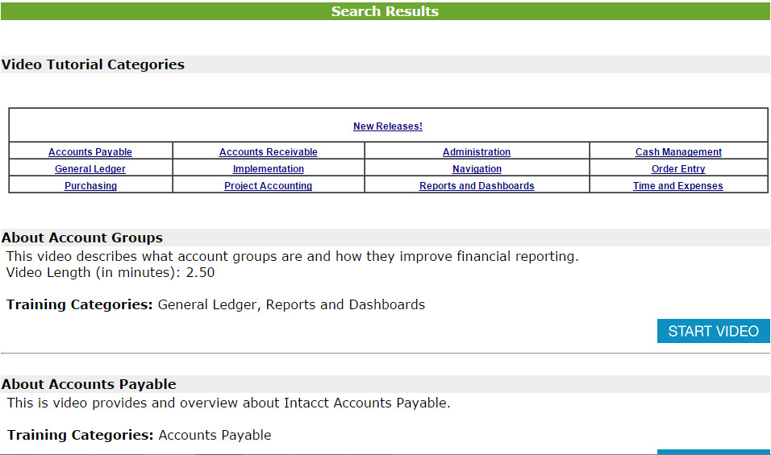View Reports and Dashboards category
This screenshot has width=771, height=455.
click(x=477, y=186)
